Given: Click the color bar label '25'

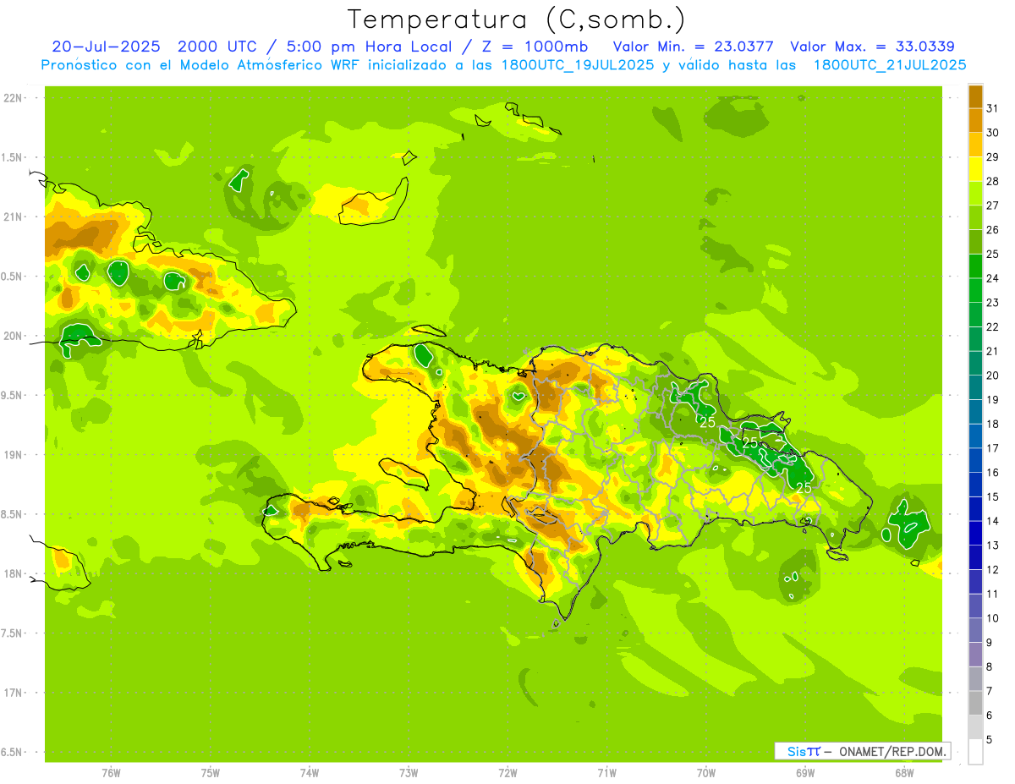Looking at the screenshot, I should [993, 254].
